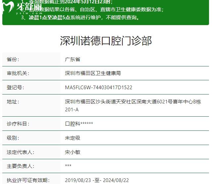Select registration number MA5FLC6W-744030417D1522
212x184 pixels.
[x=99, y=88]
